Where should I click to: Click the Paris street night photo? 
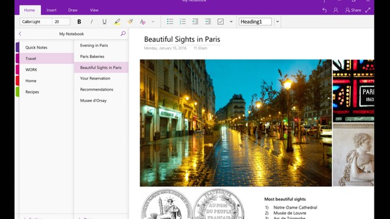[x=236, y=123]
